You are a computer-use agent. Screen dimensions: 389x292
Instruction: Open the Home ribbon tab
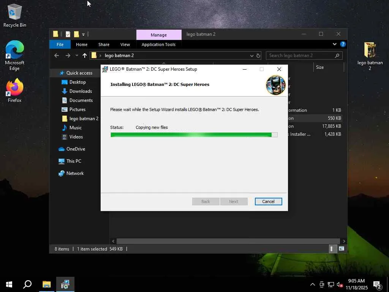(82, 44)
